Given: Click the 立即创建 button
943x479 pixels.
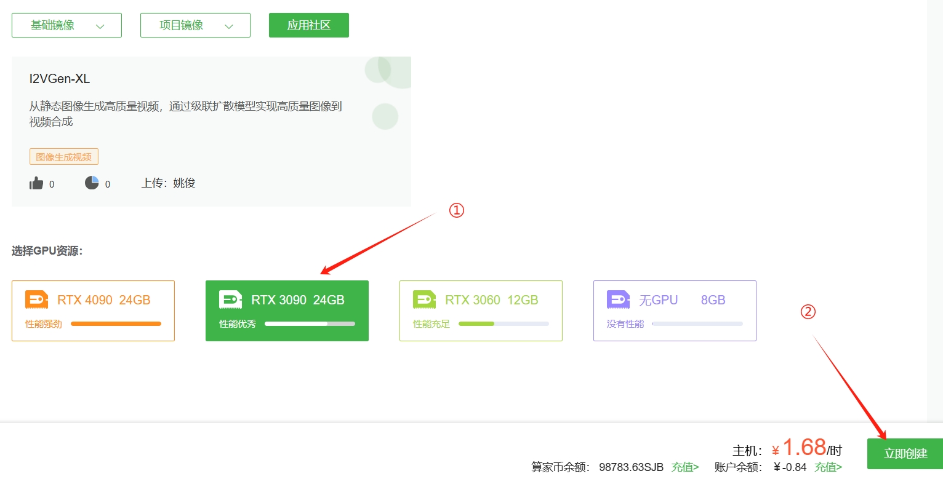Looking at the screenshot, I should 905,454.
